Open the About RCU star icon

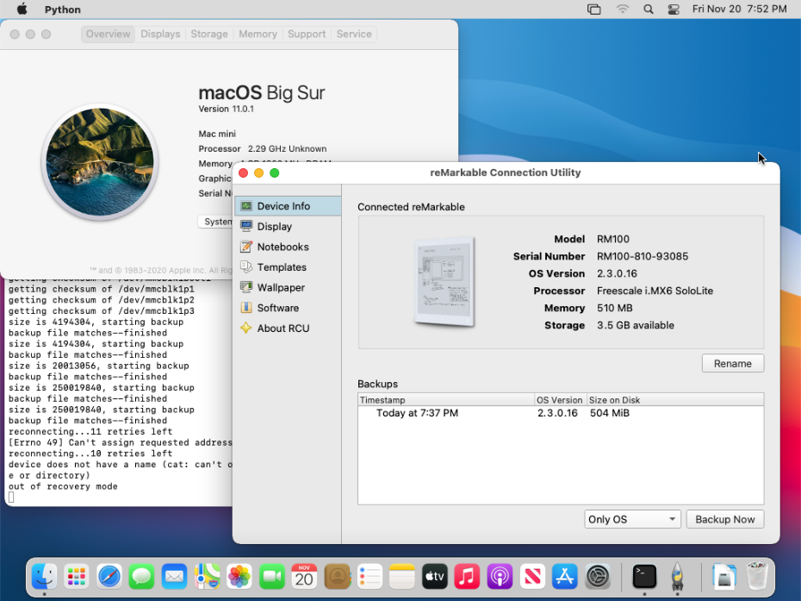click(x=246, y=329)
